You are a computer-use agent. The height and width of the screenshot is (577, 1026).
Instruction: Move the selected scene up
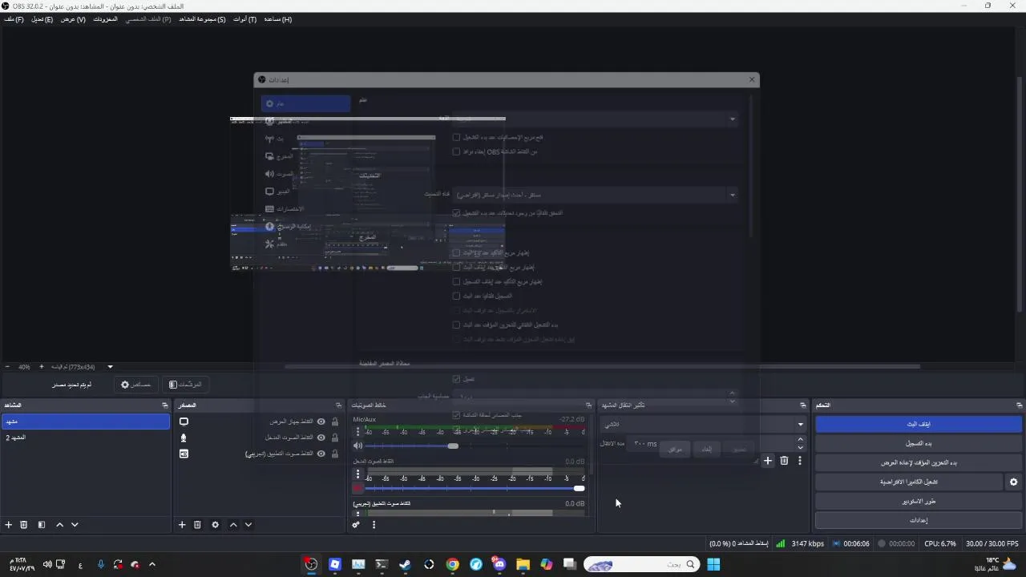(59, 525)
